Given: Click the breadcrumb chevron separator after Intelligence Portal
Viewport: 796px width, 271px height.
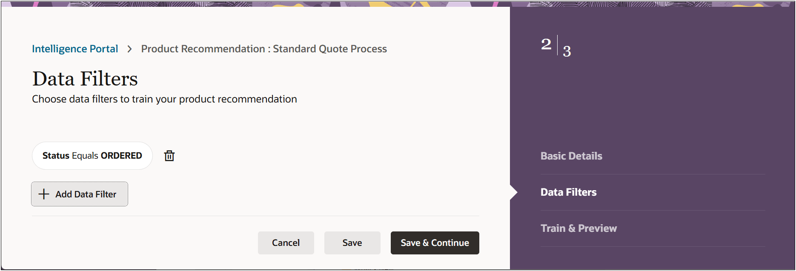Looking at the screenshot, I should click(130, 49).
